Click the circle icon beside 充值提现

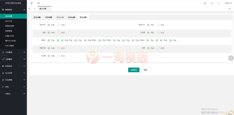point(3,80)
